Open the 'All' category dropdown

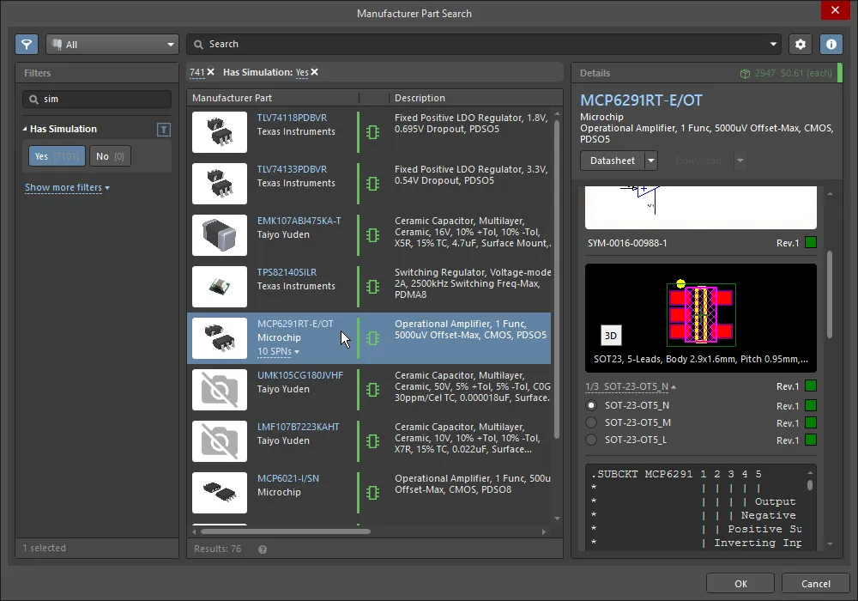[112, 44]
